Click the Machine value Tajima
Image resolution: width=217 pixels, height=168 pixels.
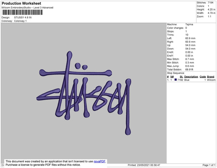[x=189, y=24]
